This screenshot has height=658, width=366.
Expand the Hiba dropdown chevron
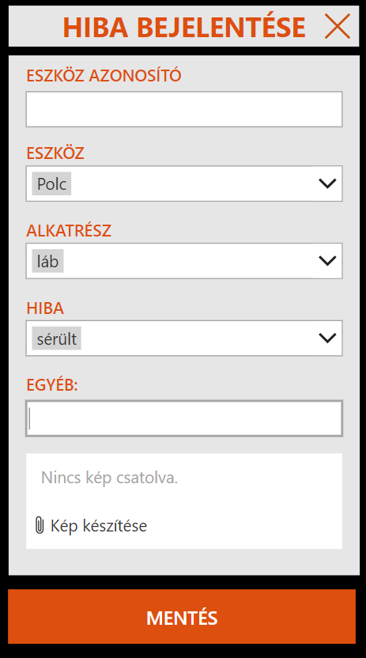click(327, 338)
